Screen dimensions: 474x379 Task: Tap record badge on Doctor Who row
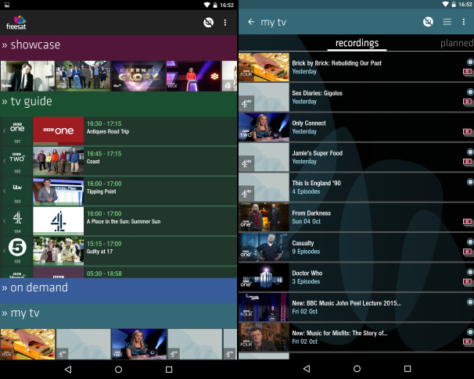pos(468,282)
